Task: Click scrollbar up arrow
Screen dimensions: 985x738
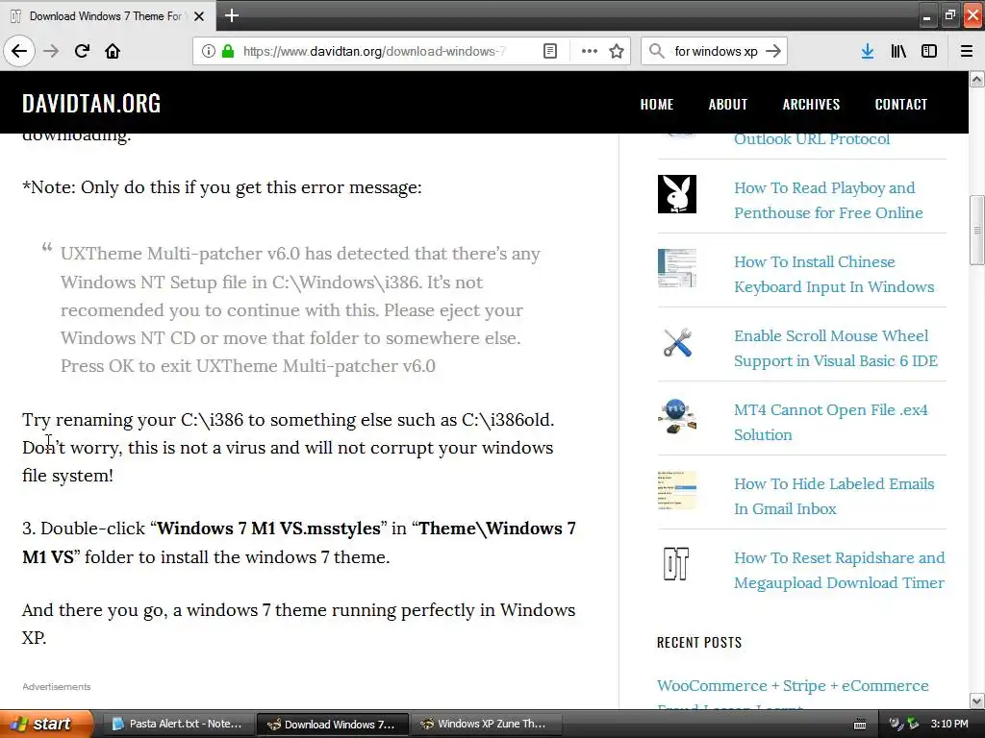Action: (x=976, y=79)
